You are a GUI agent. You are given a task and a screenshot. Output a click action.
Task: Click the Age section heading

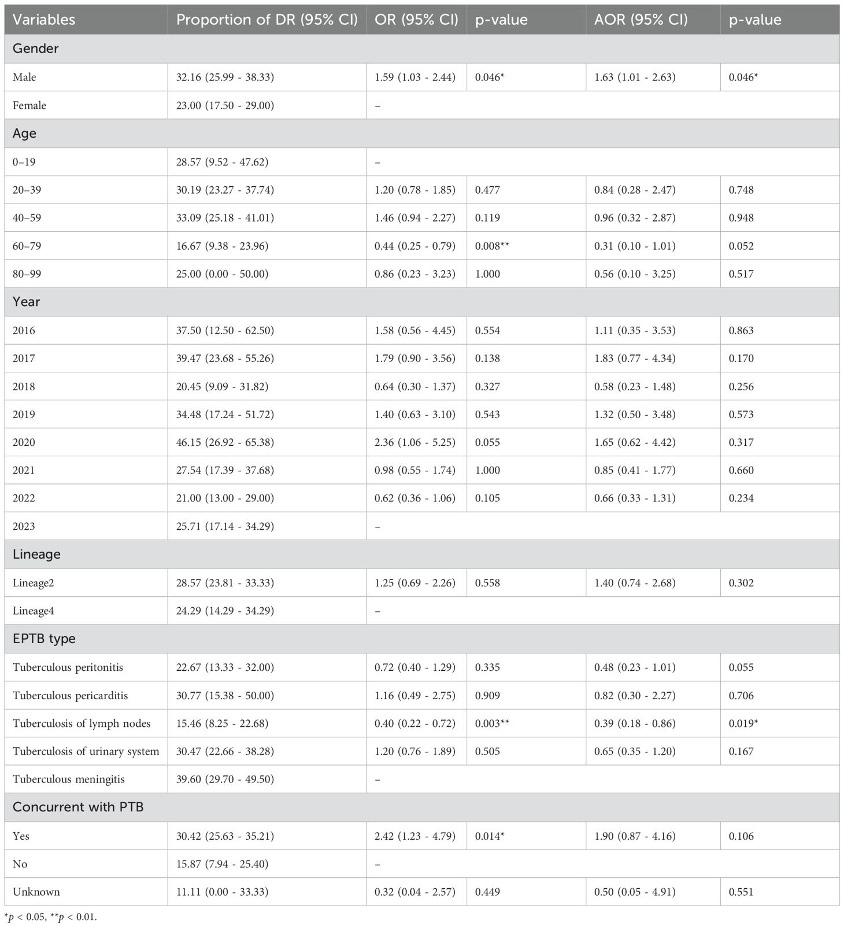coord(24,134)
